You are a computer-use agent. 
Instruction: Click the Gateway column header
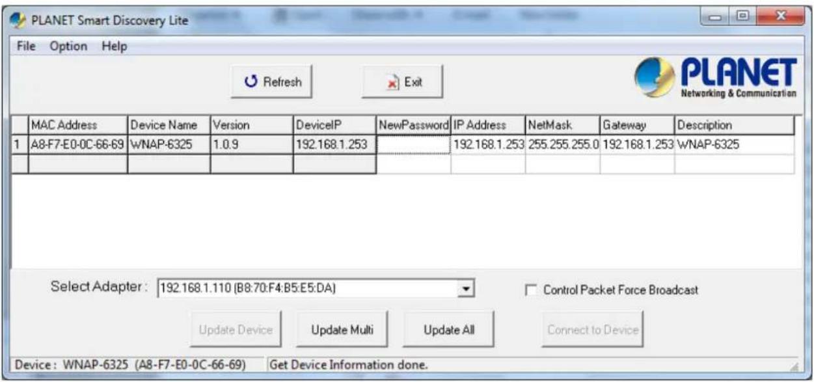tap(638, 125)
